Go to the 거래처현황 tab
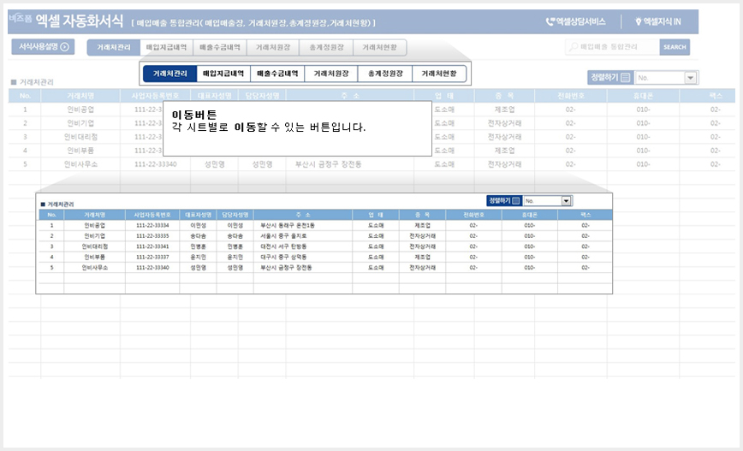 point(379,47)
